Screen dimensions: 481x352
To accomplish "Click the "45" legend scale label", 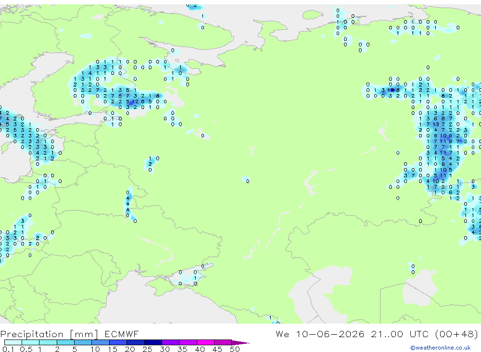I will [x=217, y=349].
